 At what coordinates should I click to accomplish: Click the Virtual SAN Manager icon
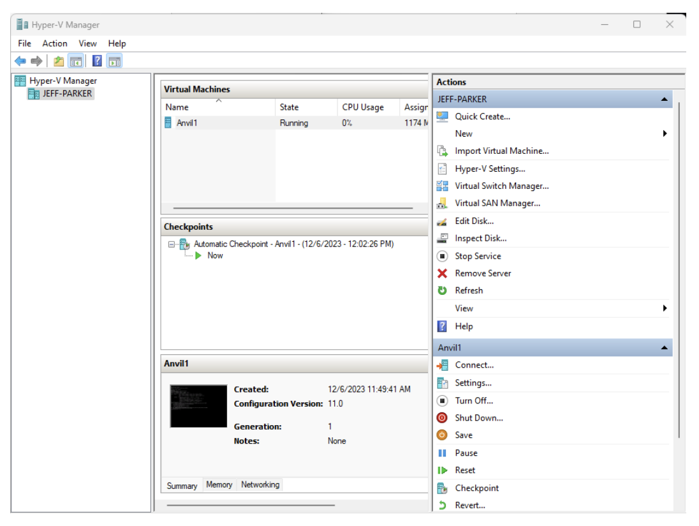click(x=442, y=204)
